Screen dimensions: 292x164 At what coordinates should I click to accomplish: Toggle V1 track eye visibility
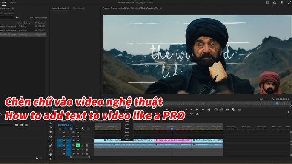pos(78,141)
